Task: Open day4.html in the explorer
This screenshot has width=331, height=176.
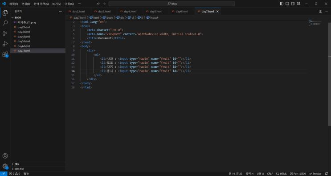Action: pos(38,37)
